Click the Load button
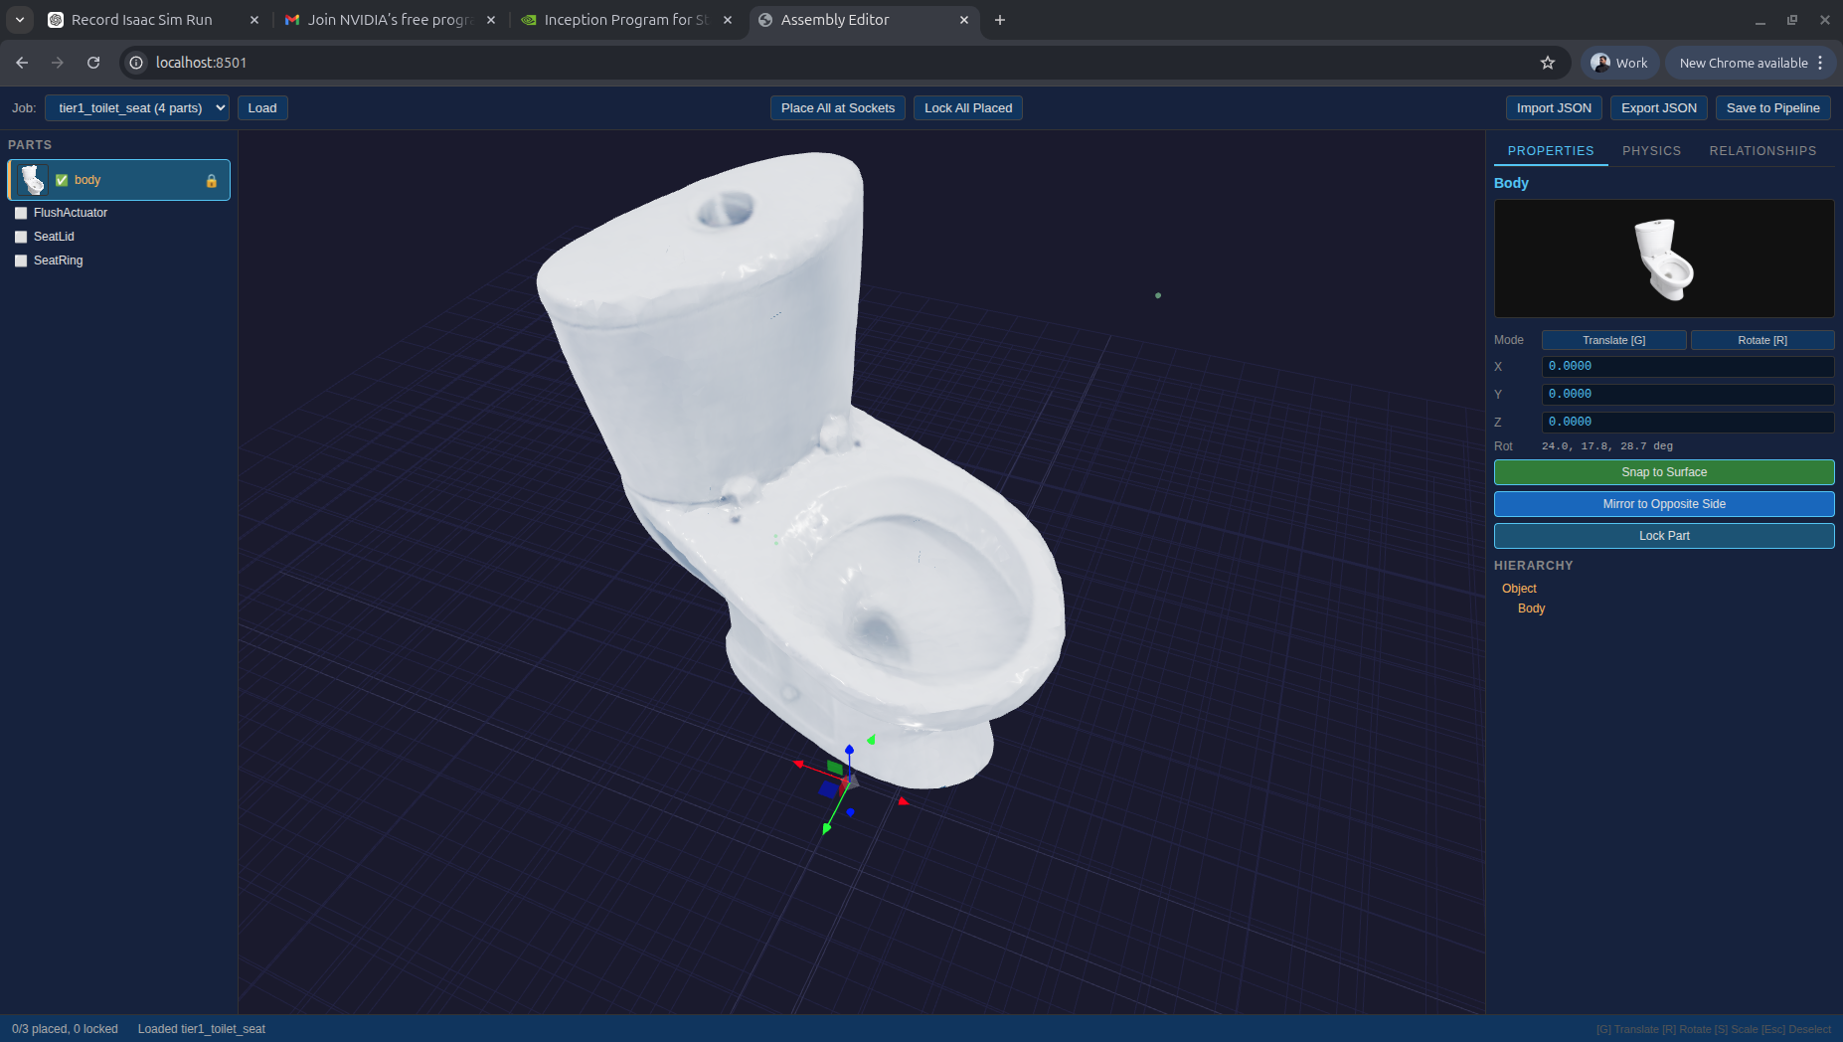The width and height of the screenshot is (1843, 1042). pos(262,108)
